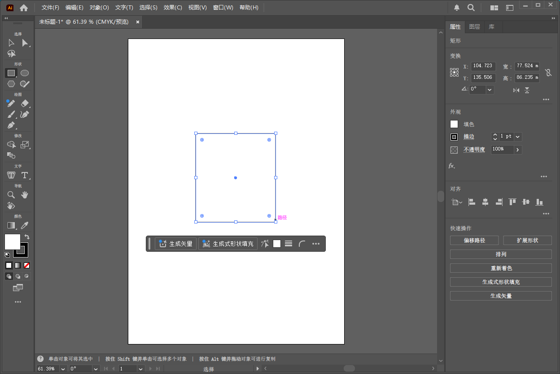This screenshot has height=374, width=560.
Task: Swap fill and stroke colors in the toolbar
Action: click(27, 236)
